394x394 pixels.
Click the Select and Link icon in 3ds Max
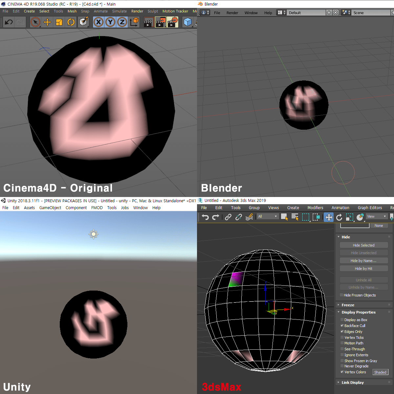(228, 217)
